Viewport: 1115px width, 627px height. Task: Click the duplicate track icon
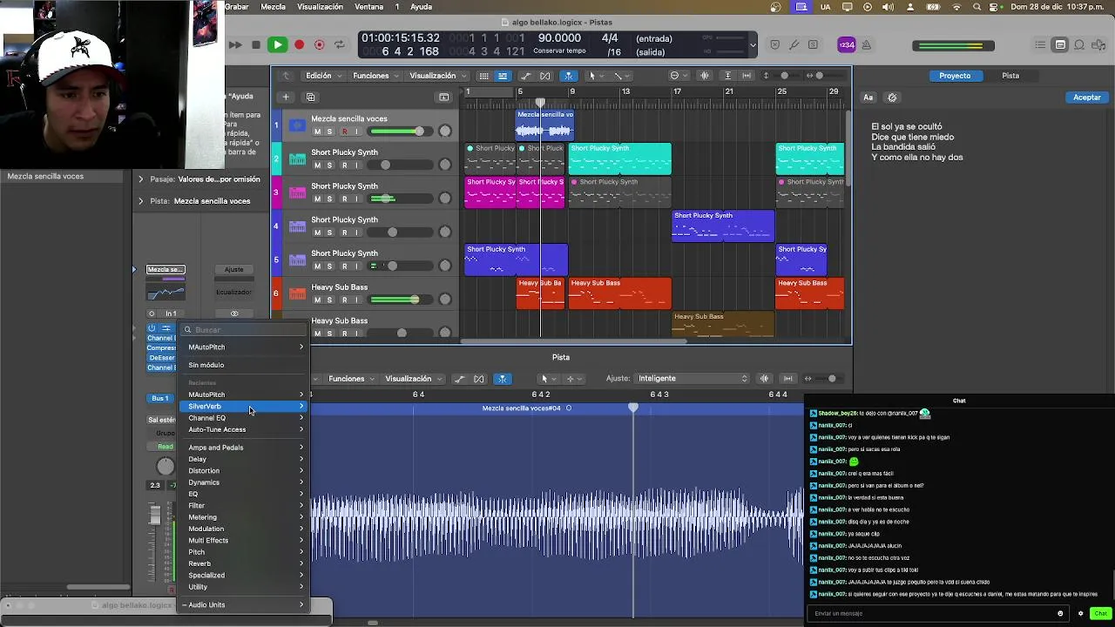point(311,97)
